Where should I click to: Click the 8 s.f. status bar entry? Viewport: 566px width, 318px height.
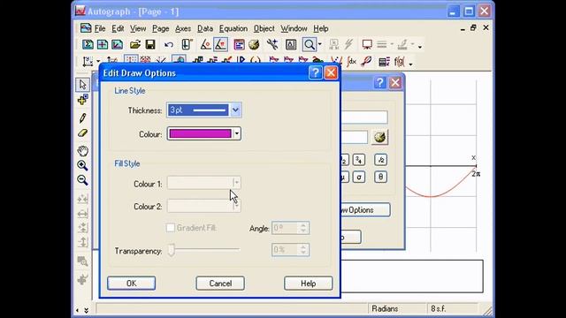(438, 309)
